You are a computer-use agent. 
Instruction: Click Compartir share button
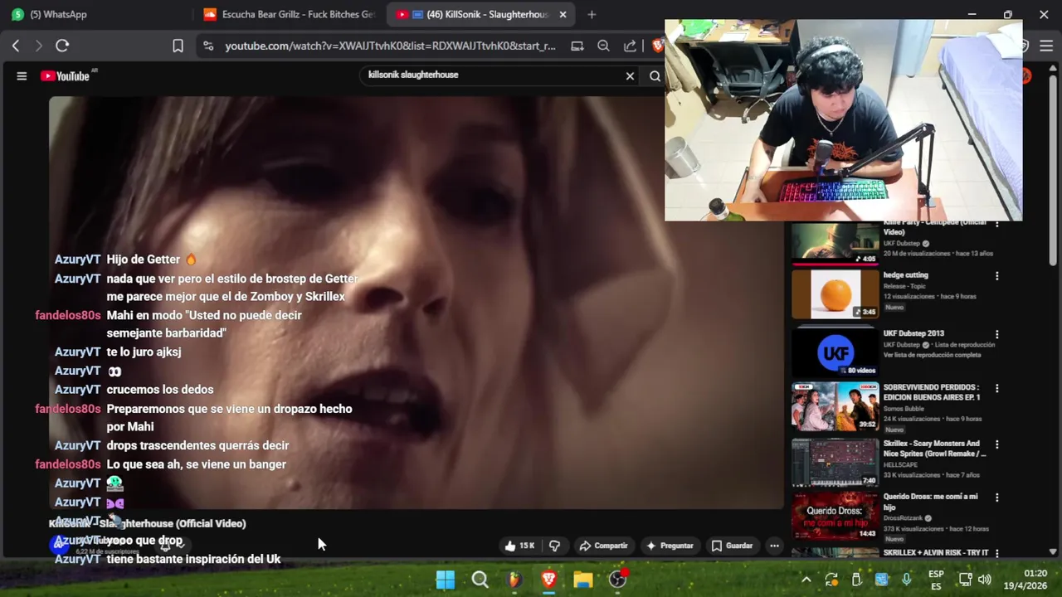(603, 546)
